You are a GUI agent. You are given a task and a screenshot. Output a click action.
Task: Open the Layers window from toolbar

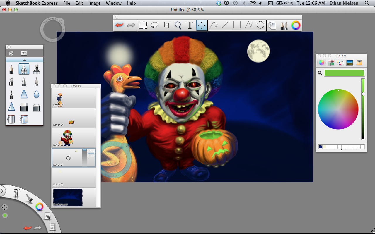pos(272,25)
